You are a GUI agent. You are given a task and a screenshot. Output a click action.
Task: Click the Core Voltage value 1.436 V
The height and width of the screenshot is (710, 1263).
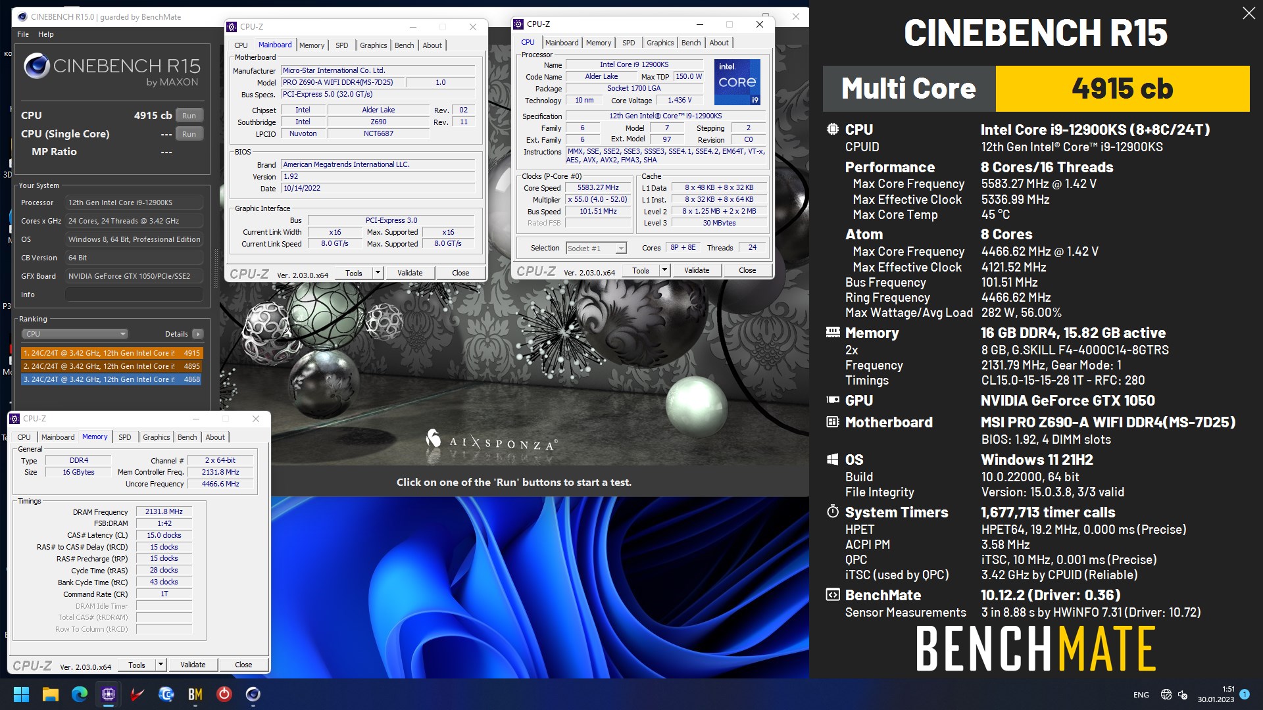(x=680, y=101)
